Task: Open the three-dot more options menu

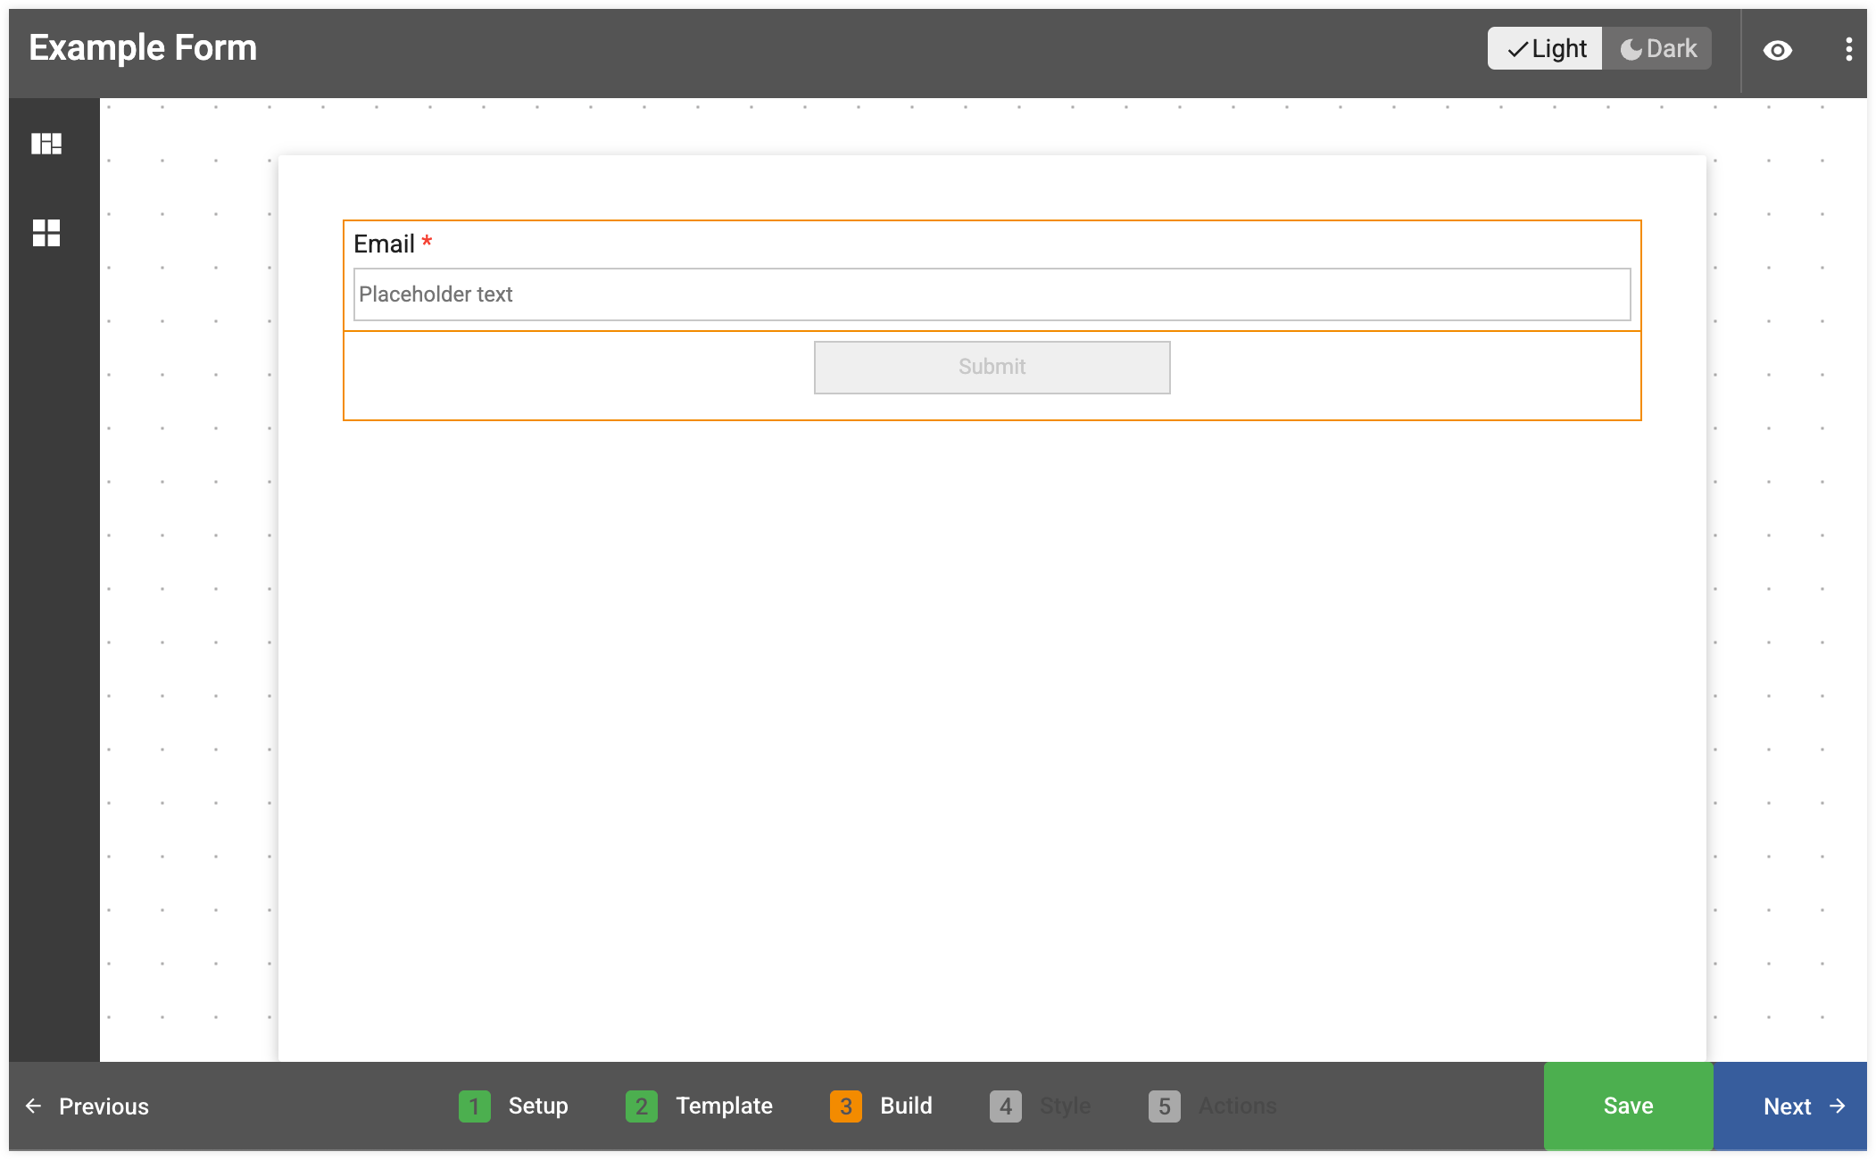Action: 1848,49
